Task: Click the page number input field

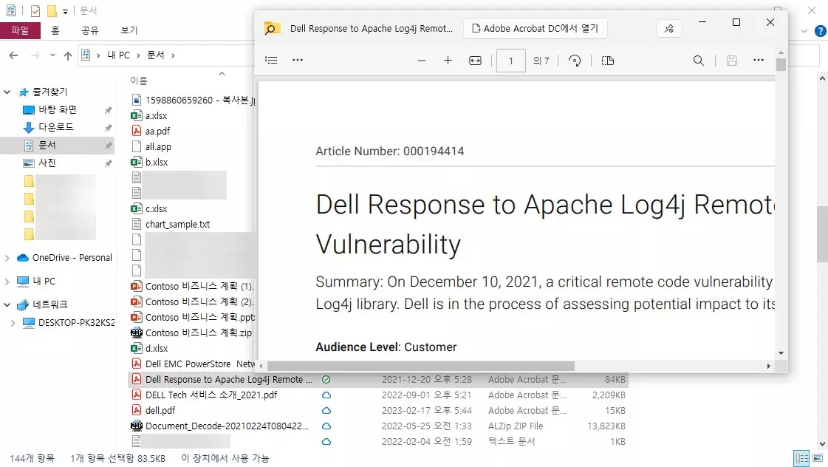Action: pos(510,61)
